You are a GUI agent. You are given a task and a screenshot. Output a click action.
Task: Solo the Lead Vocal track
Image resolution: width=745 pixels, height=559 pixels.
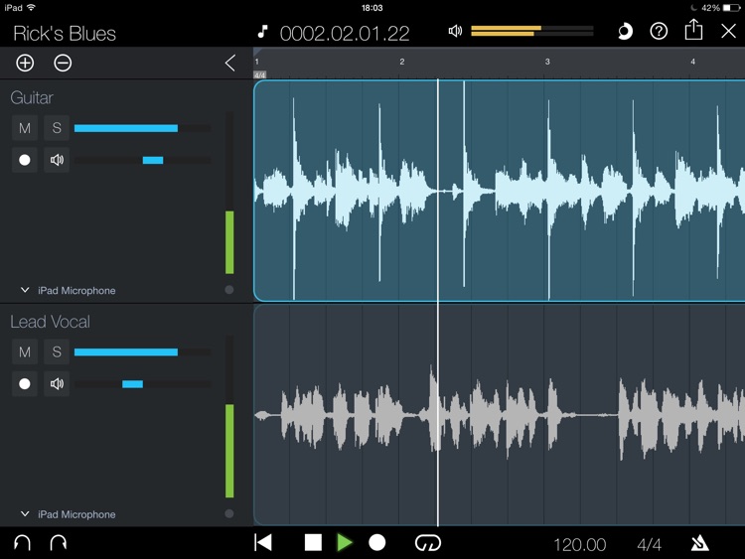(x=57, y=352)
